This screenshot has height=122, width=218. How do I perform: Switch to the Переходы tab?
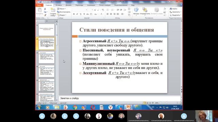click(x=79, y=5)
